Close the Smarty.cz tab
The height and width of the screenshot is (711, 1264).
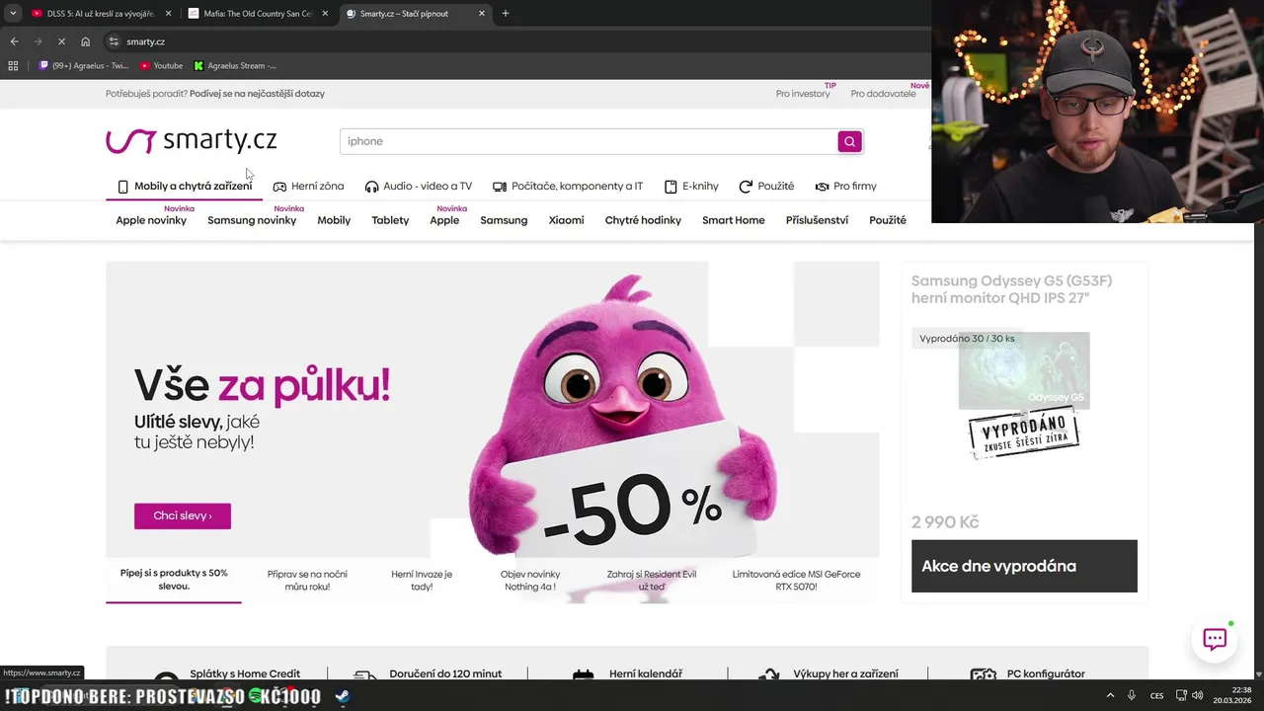(x=482, y=14)
